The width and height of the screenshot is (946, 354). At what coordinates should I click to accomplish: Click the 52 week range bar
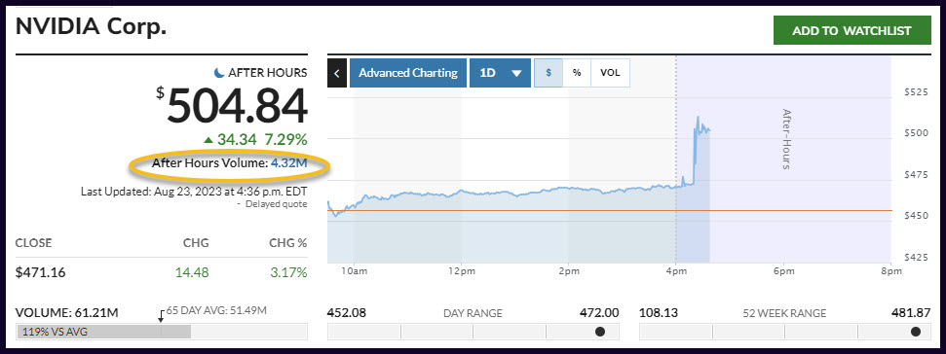(x=785, y=332)
